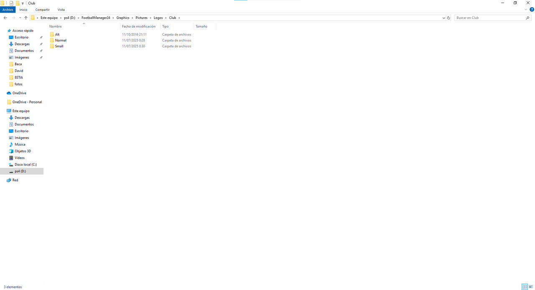The image size is (535, 290).
Task: Click the date 11/10/2016 21:11
Action: [134, 34]
